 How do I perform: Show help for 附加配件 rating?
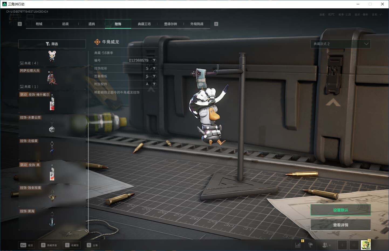pos(154,84)
